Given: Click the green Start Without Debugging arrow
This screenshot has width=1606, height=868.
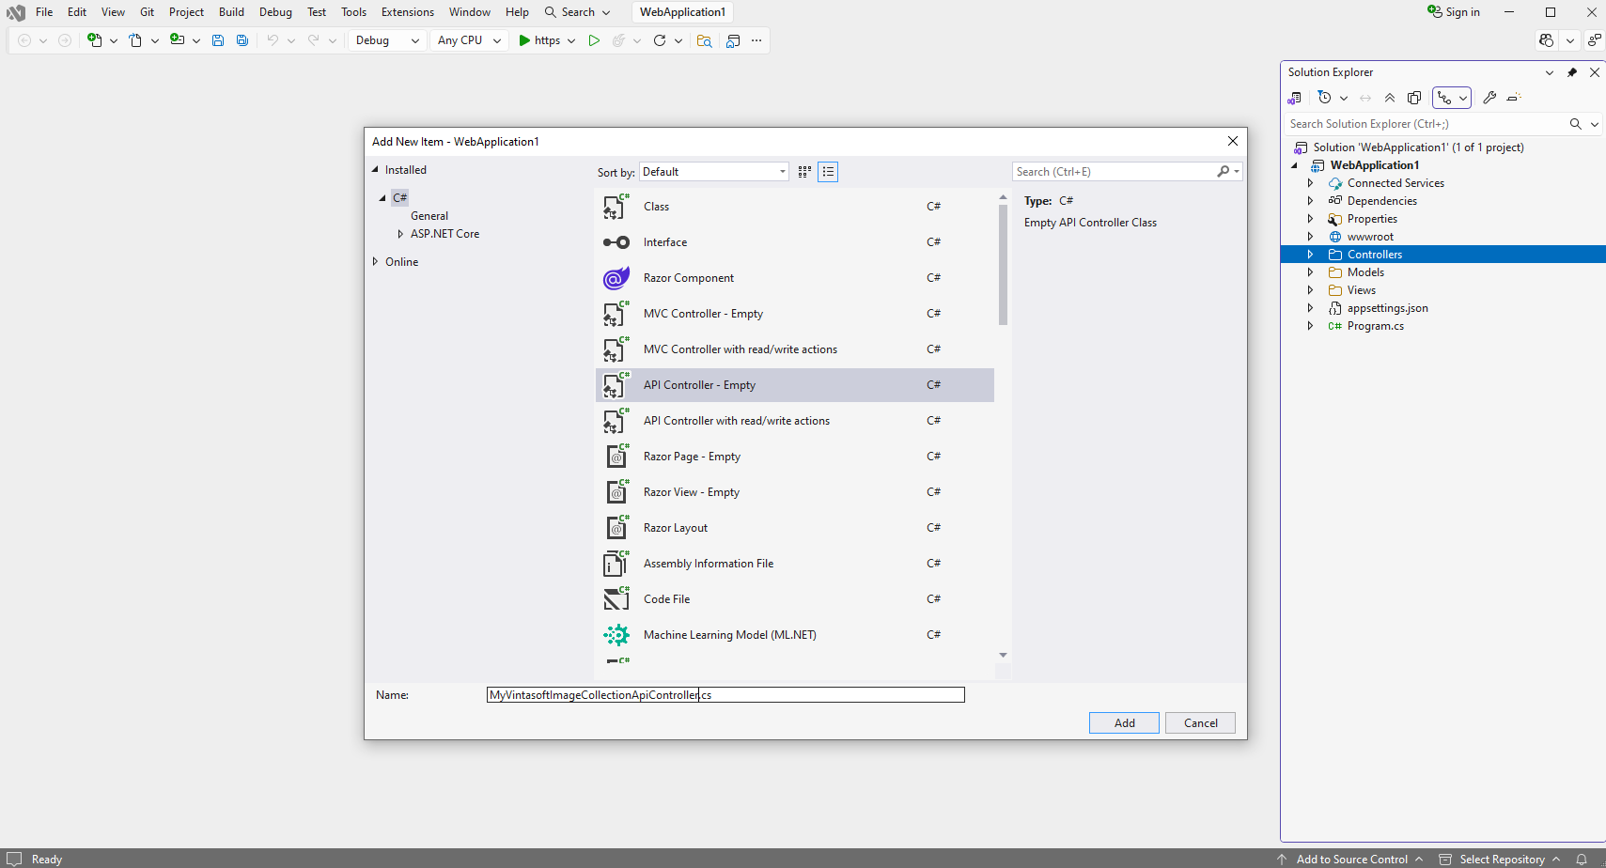Looking at the screenshot, I should pos(594,40).
